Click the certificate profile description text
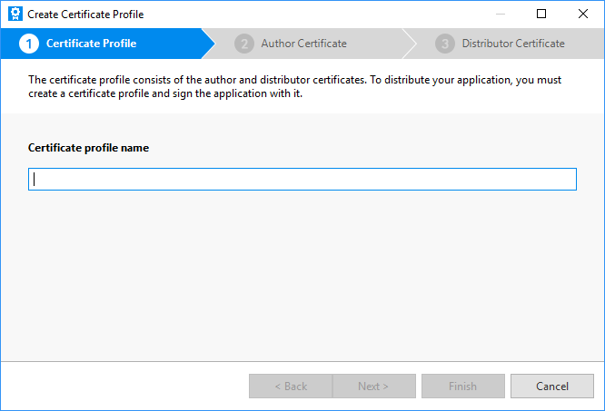 295,87
